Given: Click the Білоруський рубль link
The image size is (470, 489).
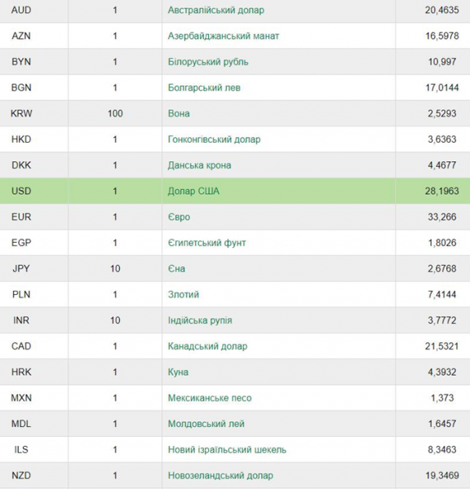Looking at the screenshot, I should tap(208, 62).
